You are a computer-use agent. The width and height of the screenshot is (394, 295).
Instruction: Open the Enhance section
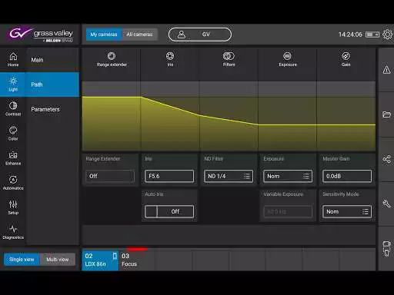(13, 158)
